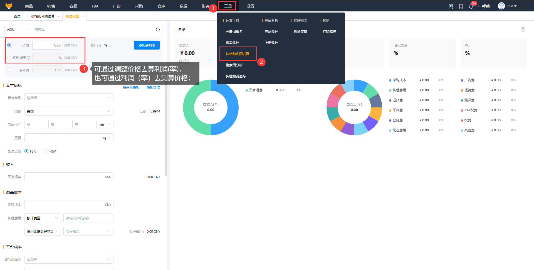Open the 设置 top menu
The width and height of the screenshot is (534, 270).
point(250,6)
